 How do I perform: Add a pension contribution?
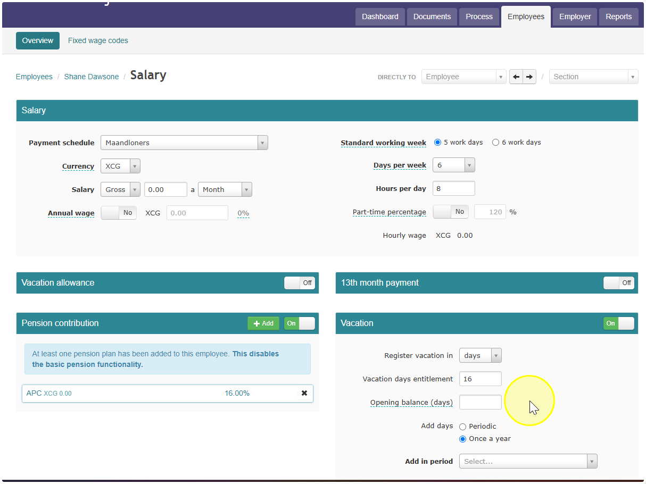click(x=263, y=323)
